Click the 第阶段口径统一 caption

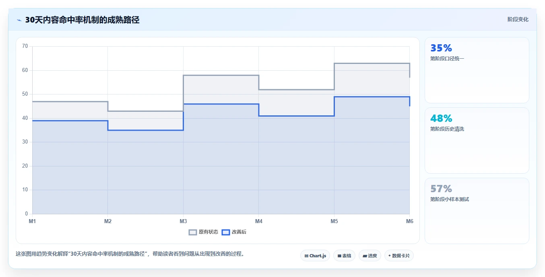point(447,59)
